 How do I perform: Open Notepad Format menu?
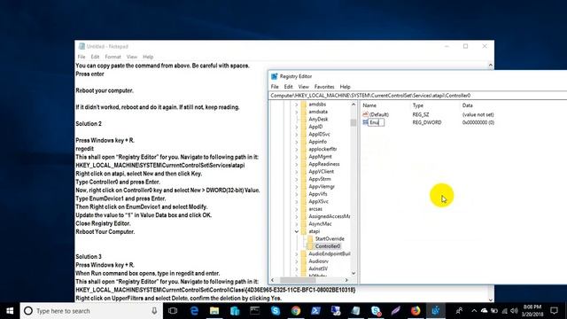tap(113, 57)
